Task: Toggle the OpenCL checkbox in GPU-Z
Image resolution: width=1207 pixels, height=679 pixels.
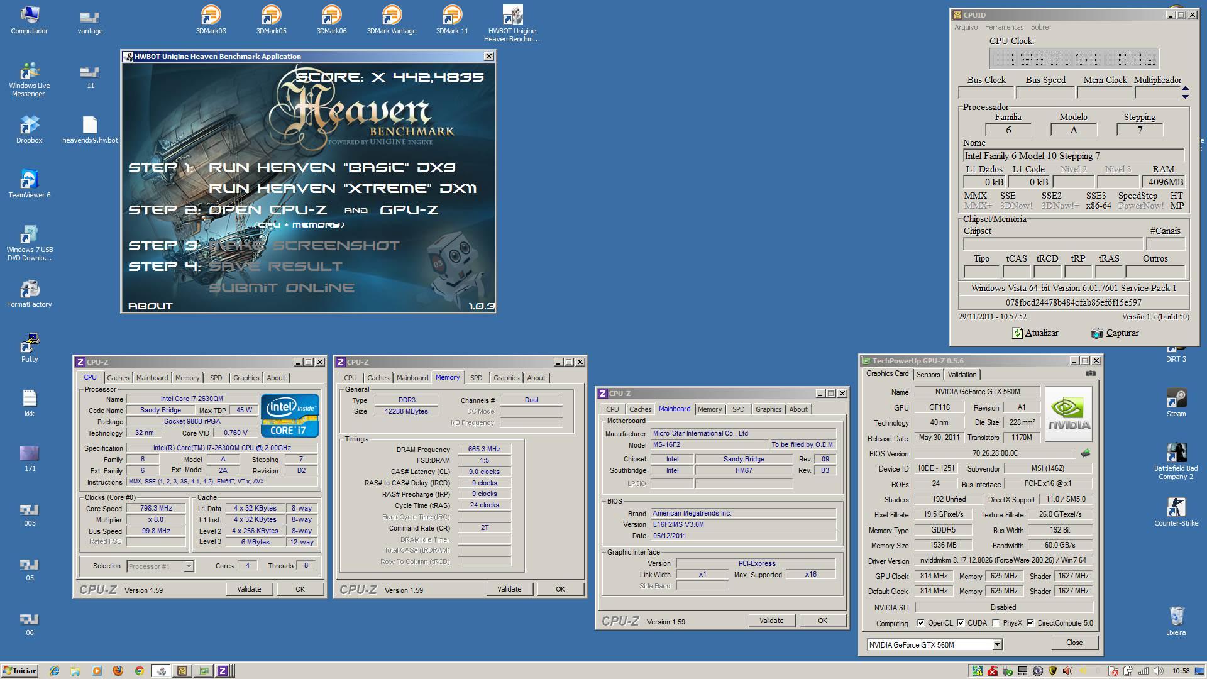Action: click(x=921, y=623)
